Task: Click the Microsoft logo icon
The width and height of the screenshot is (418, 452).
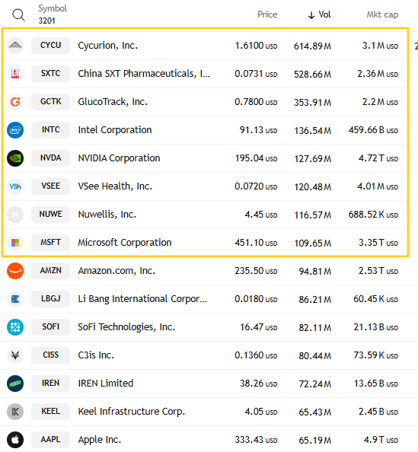Action: 15,243
